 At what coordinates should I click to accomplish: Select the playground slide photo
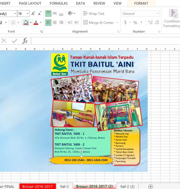[x=118, y=115]
